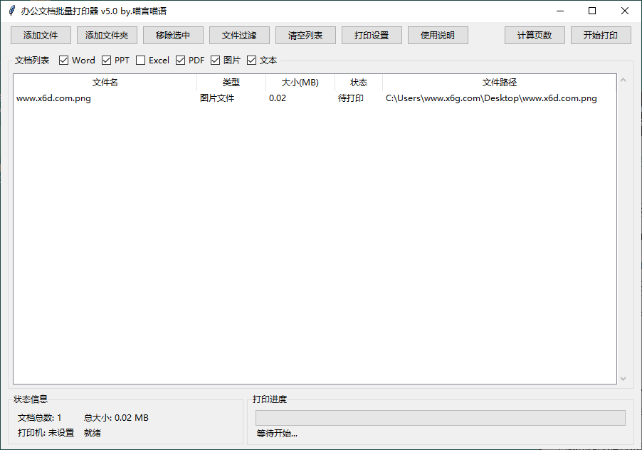Toggle the 图片 image filter checkbox
The width and height of the screenshot is (642, 450).
[x=215, y=60]
